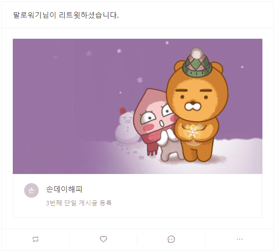Click the retweet arrows icon

(36, 239)
